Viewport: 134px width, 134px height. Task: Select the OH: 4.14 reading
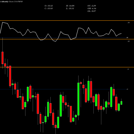click(92, 9)
